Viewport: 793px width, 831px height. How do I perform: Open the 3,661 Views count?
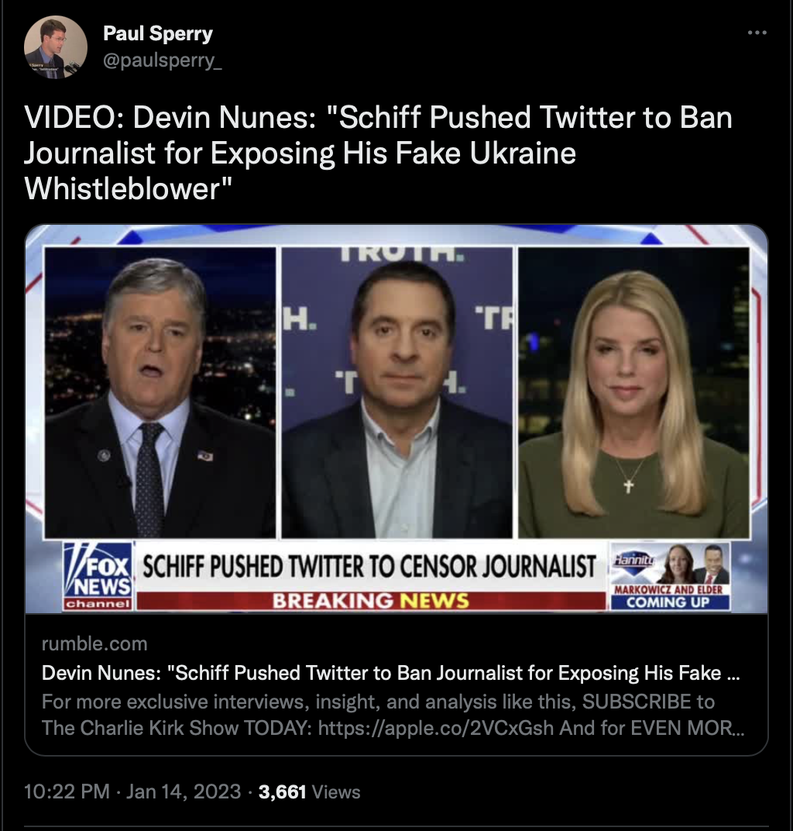click(x=309, y=791)
